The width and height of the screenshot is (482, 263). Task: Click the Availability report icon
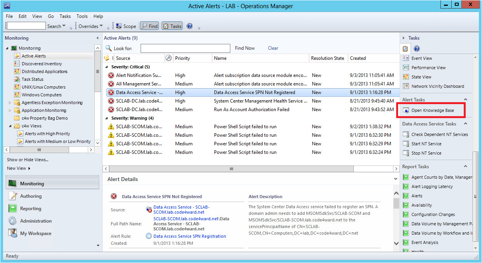pyautogui.click(x=406, y=205)
